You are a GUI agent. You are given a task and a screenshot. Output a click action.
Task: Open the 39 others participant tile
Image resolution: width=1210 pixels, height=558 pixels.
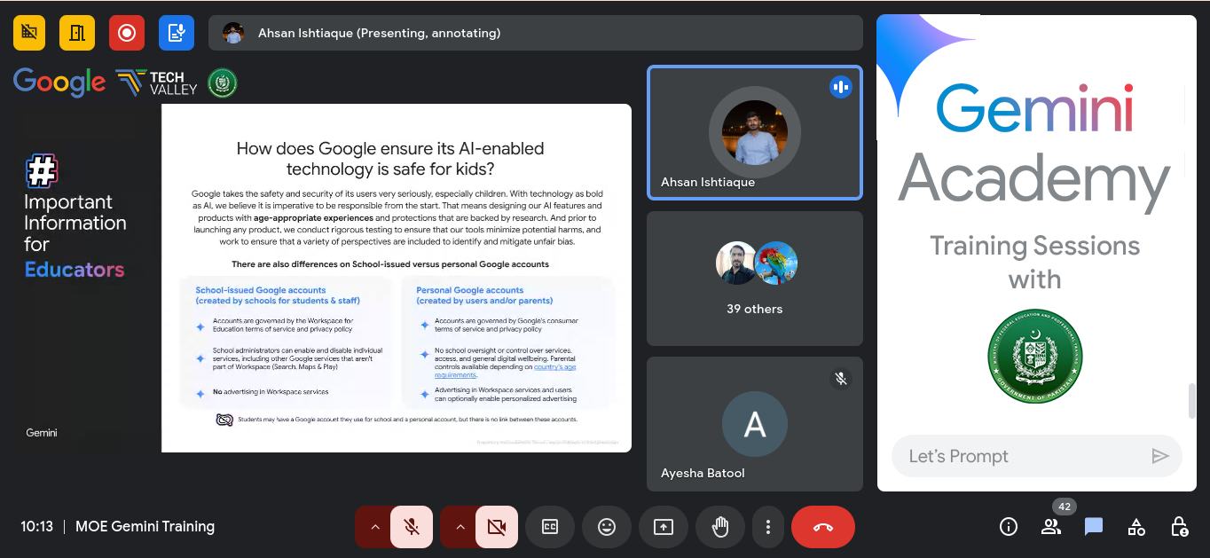(754, 279)
